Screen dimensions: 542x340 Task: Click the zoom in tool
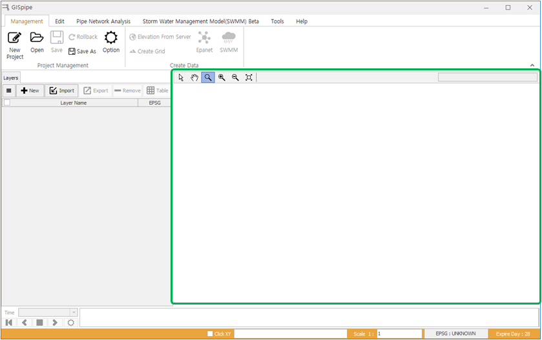222,77
